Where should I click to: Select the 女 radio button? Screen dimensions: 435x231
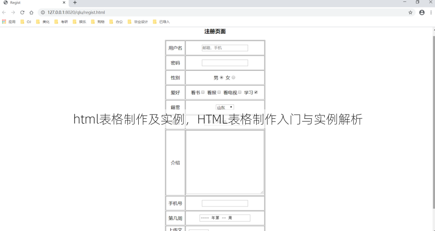pos(234,78)
